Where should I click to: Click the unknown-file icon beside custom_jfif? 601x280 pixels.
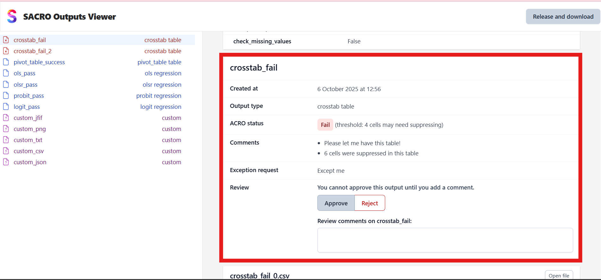coord(6,118)
